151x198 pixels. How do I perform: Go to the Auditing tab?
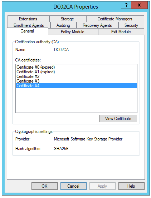tap(63, 25)
